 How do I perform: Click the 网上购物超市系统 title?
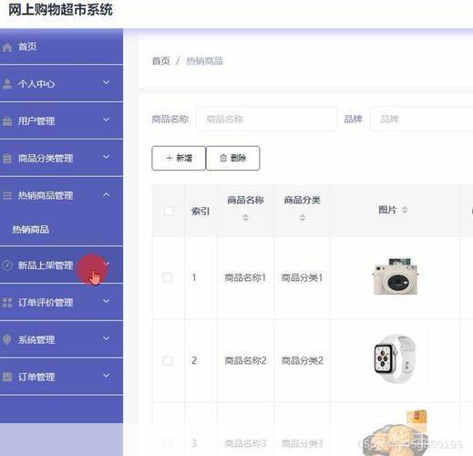click(60, 10)
